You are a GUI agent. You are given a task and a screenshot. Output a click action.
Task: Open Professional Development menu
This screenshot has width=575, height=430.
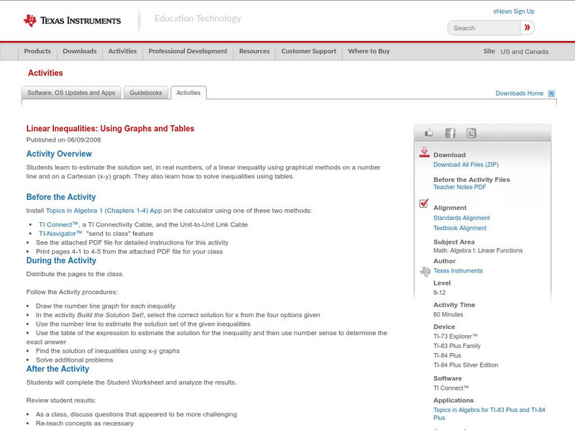[188, 51]
